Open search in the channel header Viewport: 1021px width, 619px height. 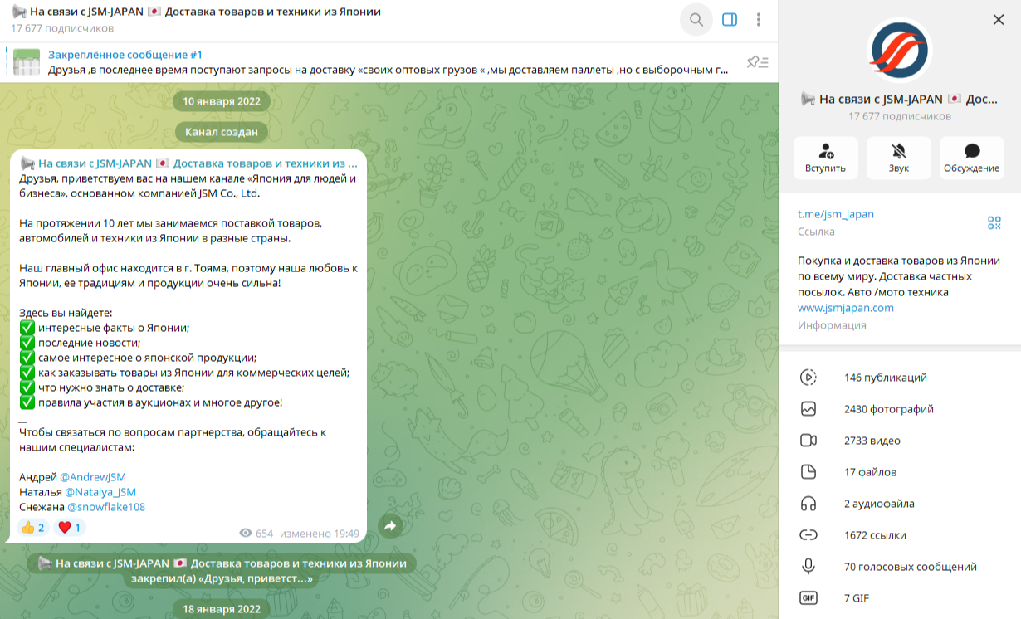click(x=696, y=20)
